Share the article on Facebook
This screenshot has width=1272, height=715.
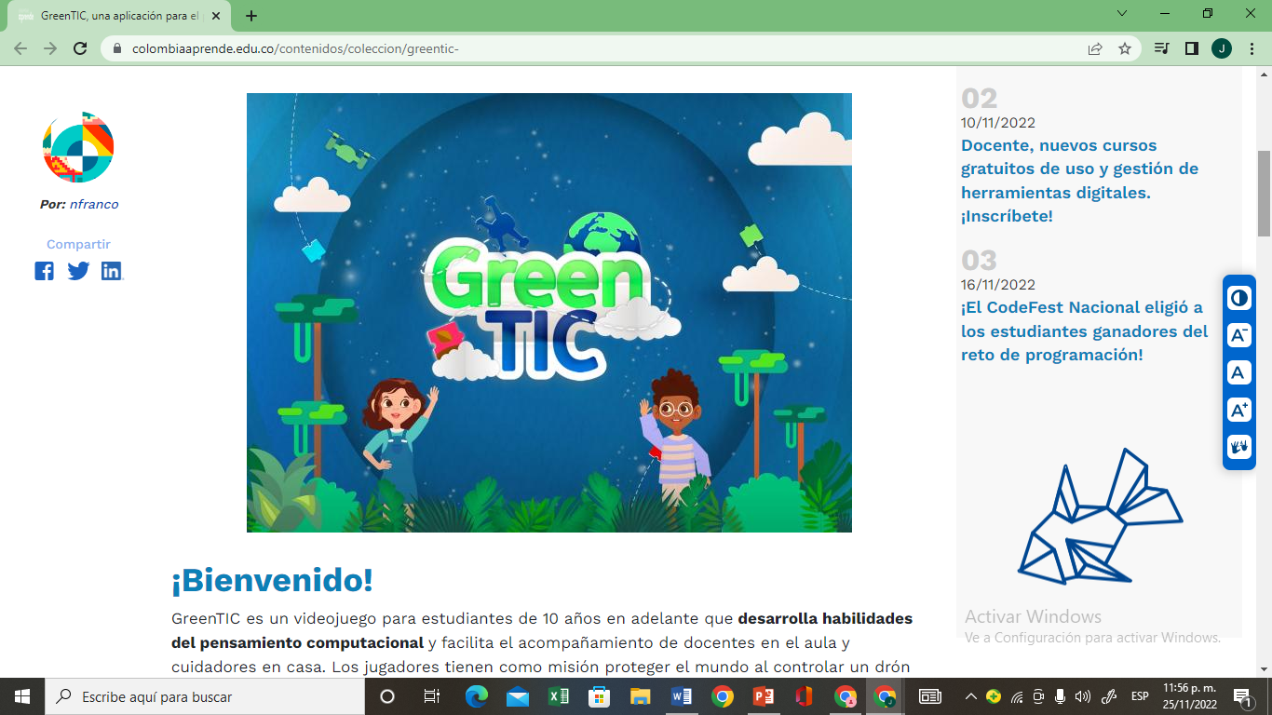tap(44, 271)
